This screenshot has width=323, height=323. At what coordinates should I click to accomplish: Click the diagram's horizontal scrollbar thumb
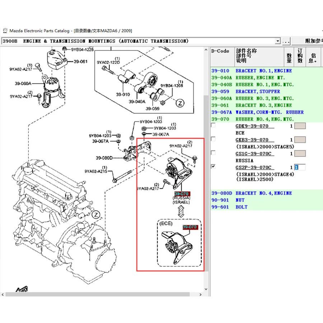pyautogui.click(x=97, y=295)
